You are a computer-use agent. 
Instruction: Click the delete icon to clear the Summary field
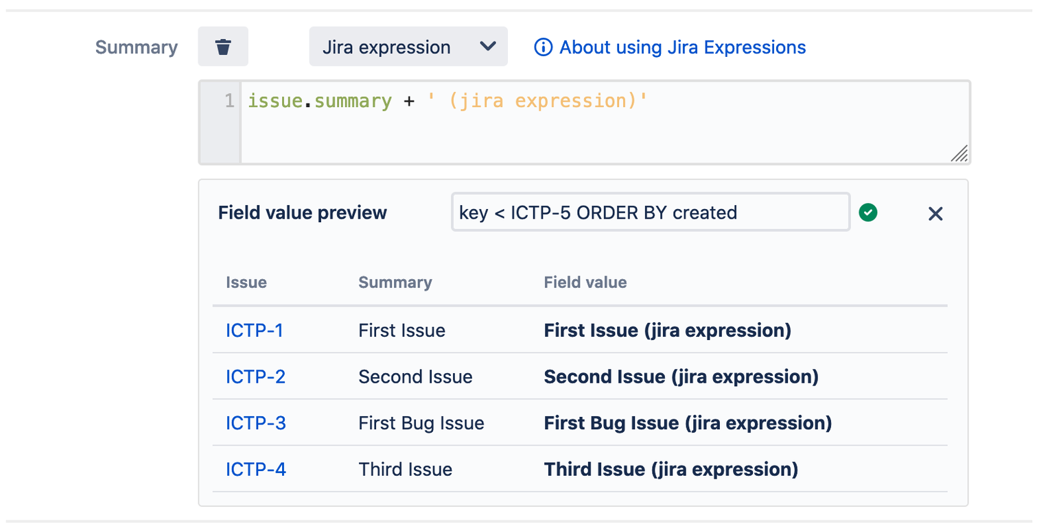click(x=222, y=46)
